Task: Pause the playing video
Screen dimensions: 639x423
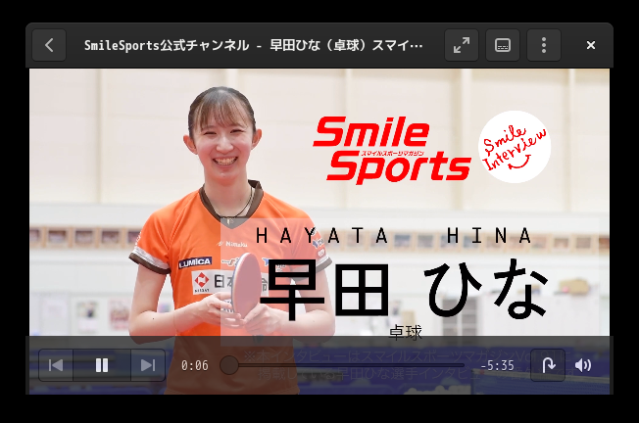Action: (102, 365)
